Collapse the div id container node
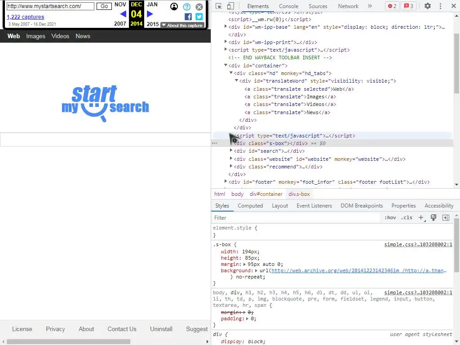Screen dimensions: 460x345 pos(226,66)
